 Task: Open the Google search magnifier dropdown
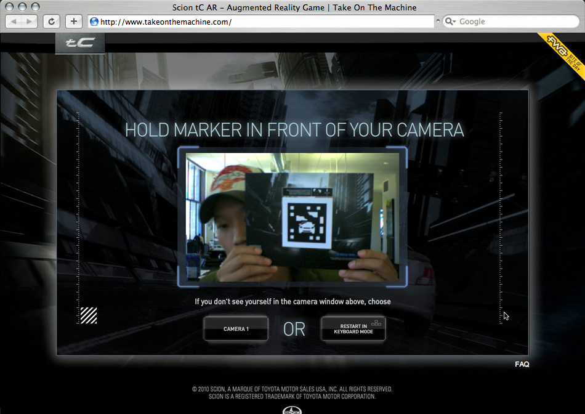[450, 22]
